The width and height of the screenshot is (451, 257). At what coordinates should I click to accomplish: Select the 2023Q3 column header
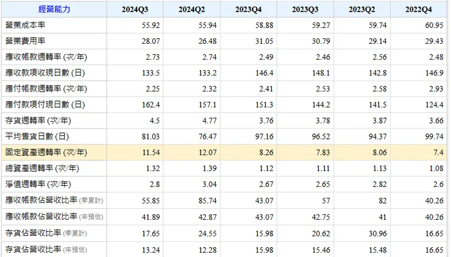coord(305,10)
